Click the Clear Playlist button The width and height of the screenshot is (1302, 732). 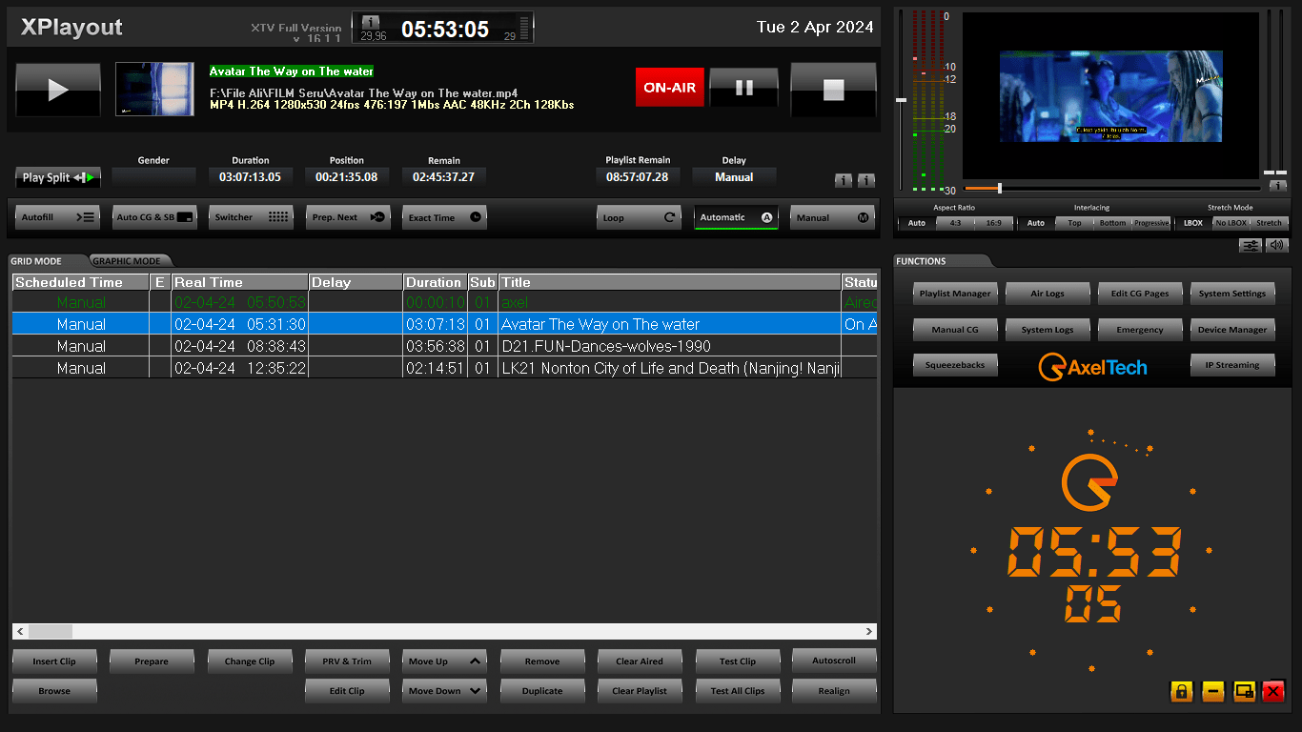pyautogui.click(x=640, y=691)
